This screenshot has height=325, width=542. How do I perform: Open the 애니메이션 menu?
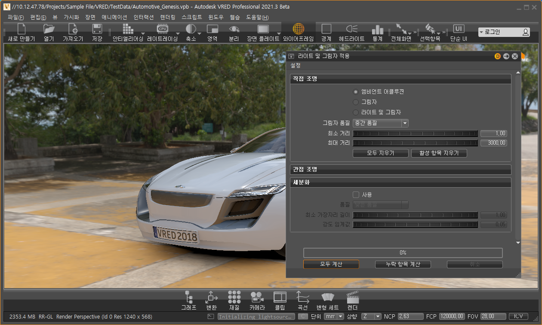(114, 18)
